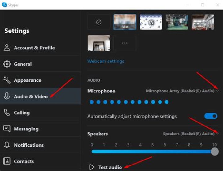Click the Skype logo in title bar
Image resolution: width=223 pixels, height=171 pixels.
pyautogui.click(x=4, y=5)
